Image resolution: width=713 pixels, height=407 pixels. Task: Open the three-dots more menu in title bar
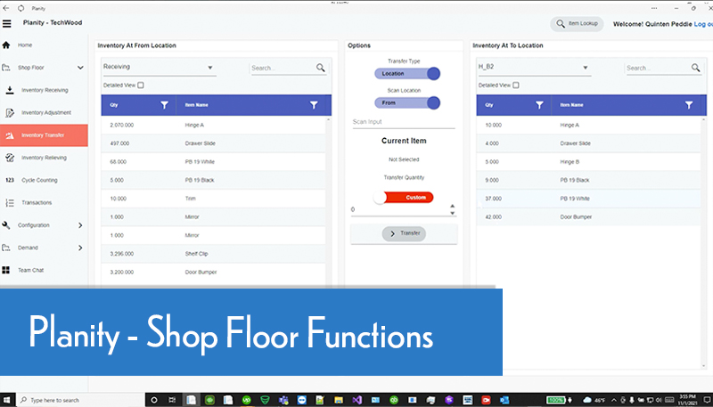coord(654,8)
